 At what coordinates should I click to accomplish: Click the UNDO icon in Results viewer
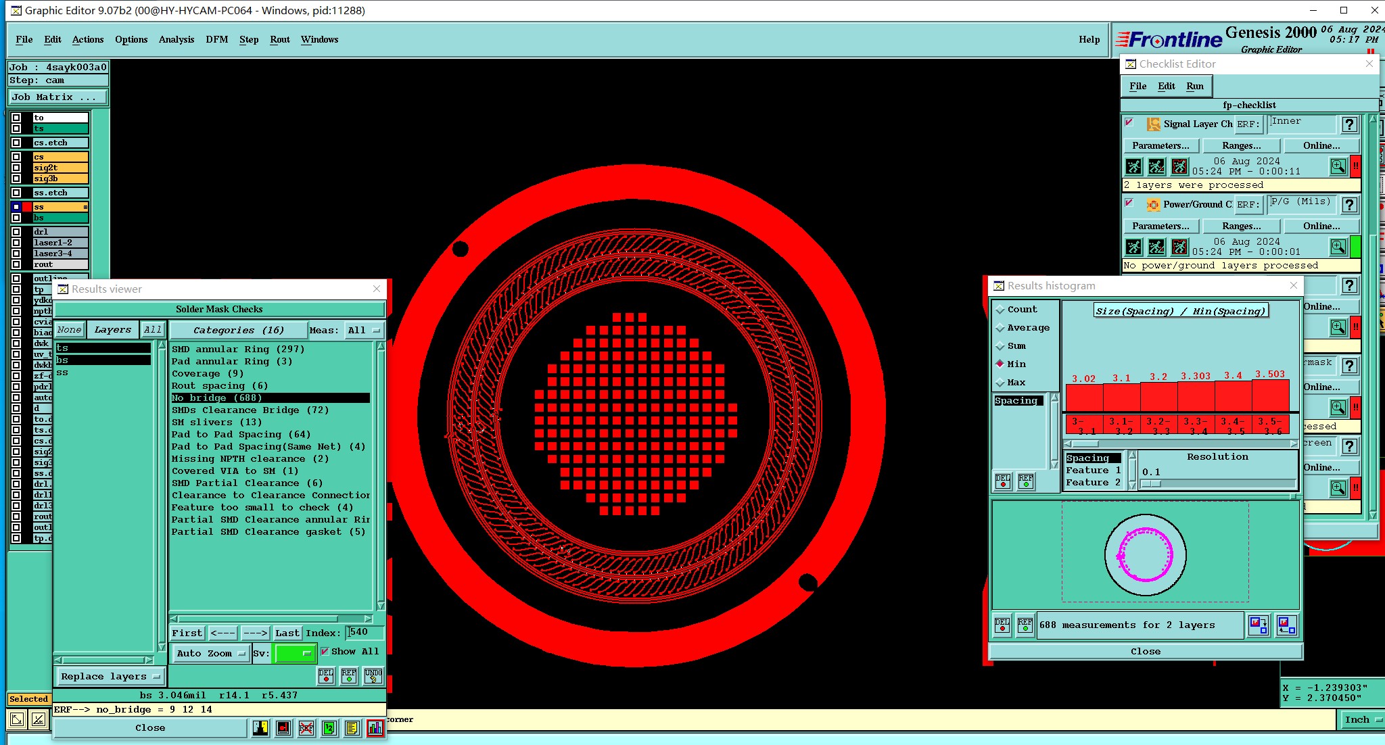(x=373, y=676)
